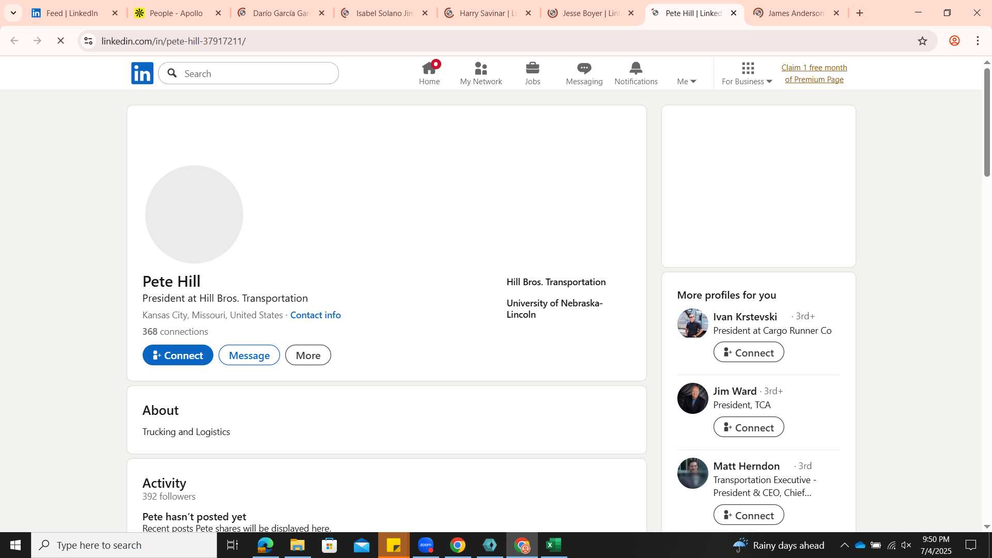Open the tab search dropdown arrow
The image size is (992, 558).
pyautogui.click(x=13, y=13)
